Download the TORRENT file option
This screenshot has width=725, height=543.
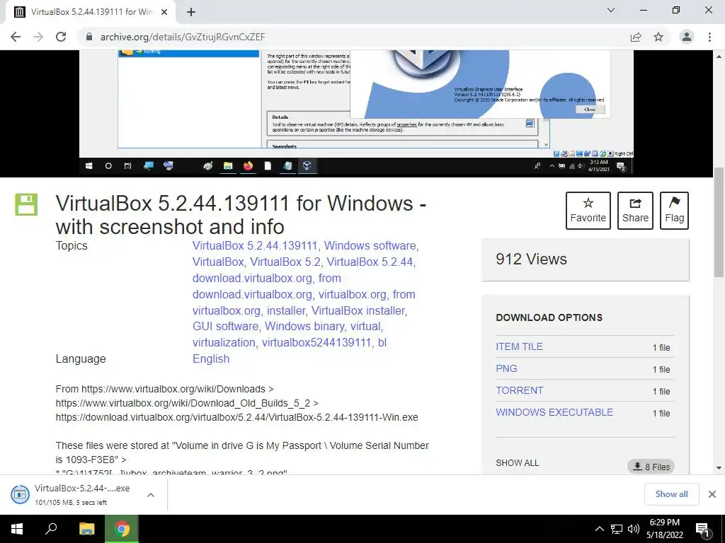click(x=519, y=390)
